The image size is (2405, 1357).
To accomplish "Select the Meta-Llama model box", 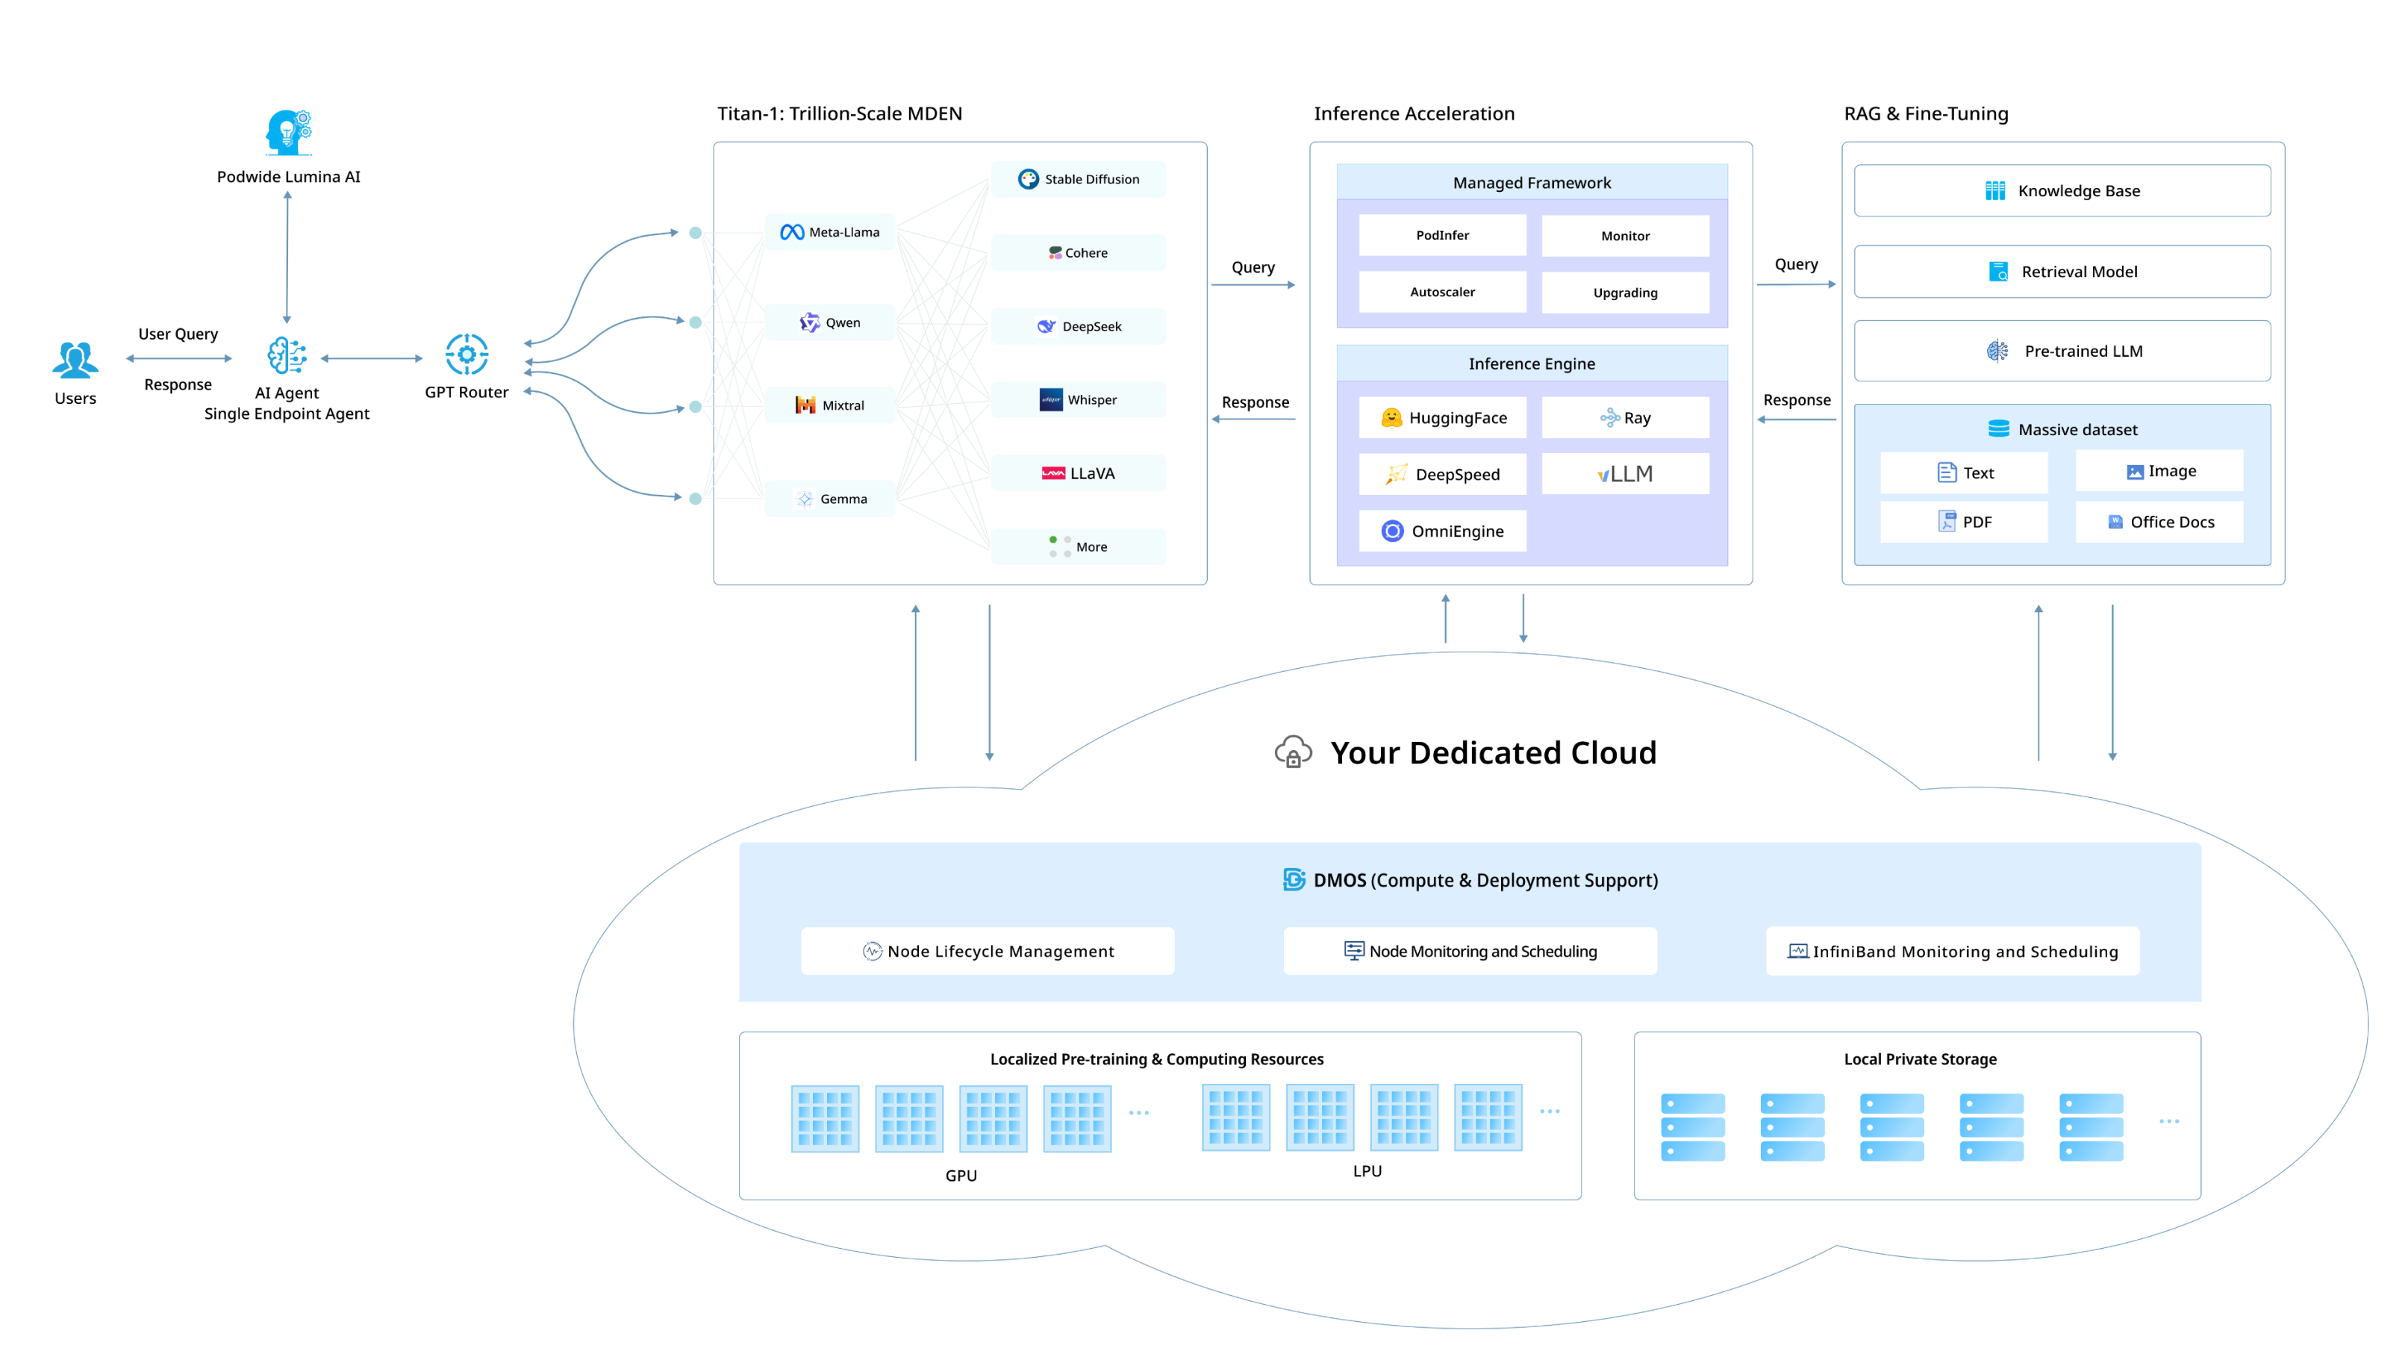I will tap(830, 233).
